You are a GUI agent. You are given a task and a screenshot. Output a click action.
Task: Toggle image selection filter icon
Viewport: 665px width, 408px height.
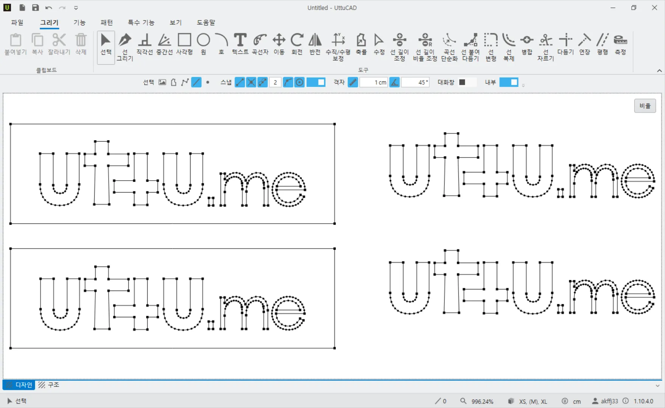click(162, 82)
